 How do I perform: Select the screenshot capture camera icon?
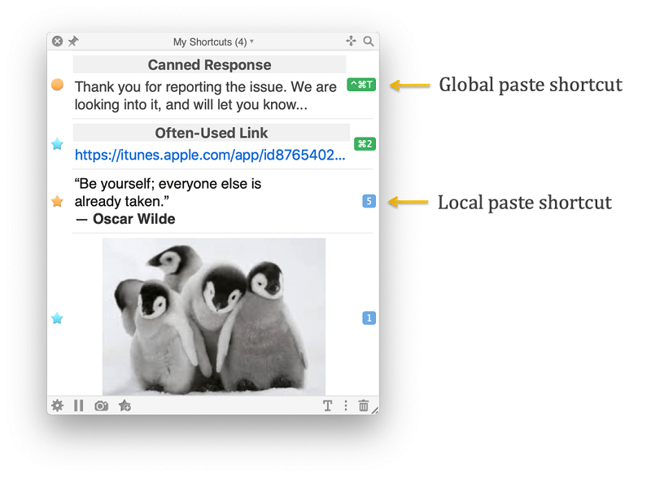101,405
